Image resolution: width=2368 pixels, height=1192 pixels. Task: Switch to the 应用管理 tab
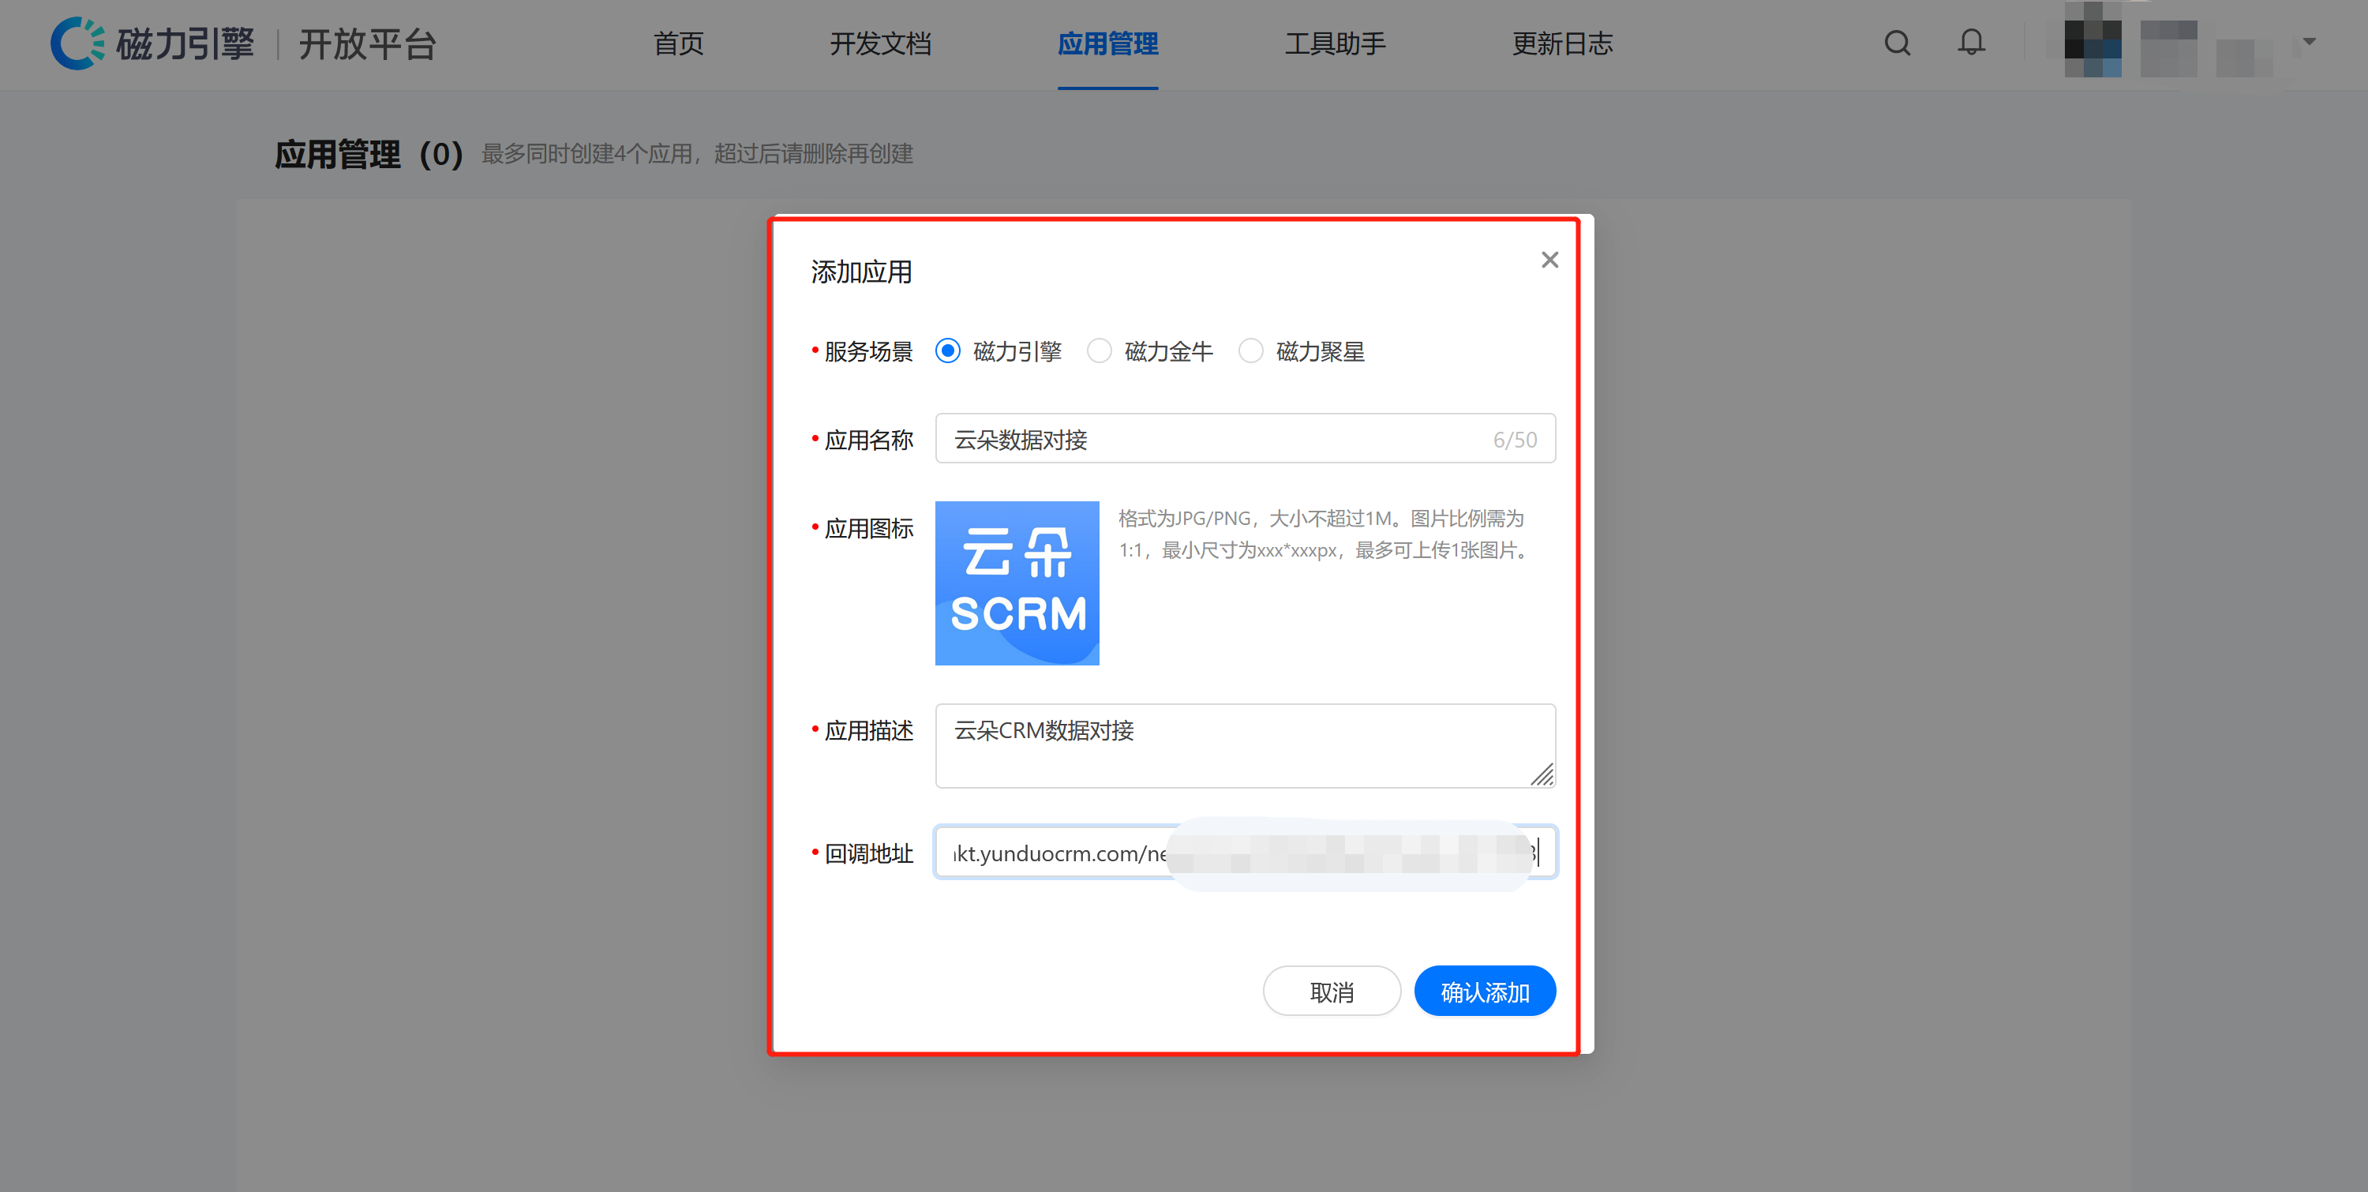(1107, 43)
